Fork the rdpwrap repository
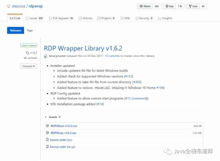 [193, 6]
